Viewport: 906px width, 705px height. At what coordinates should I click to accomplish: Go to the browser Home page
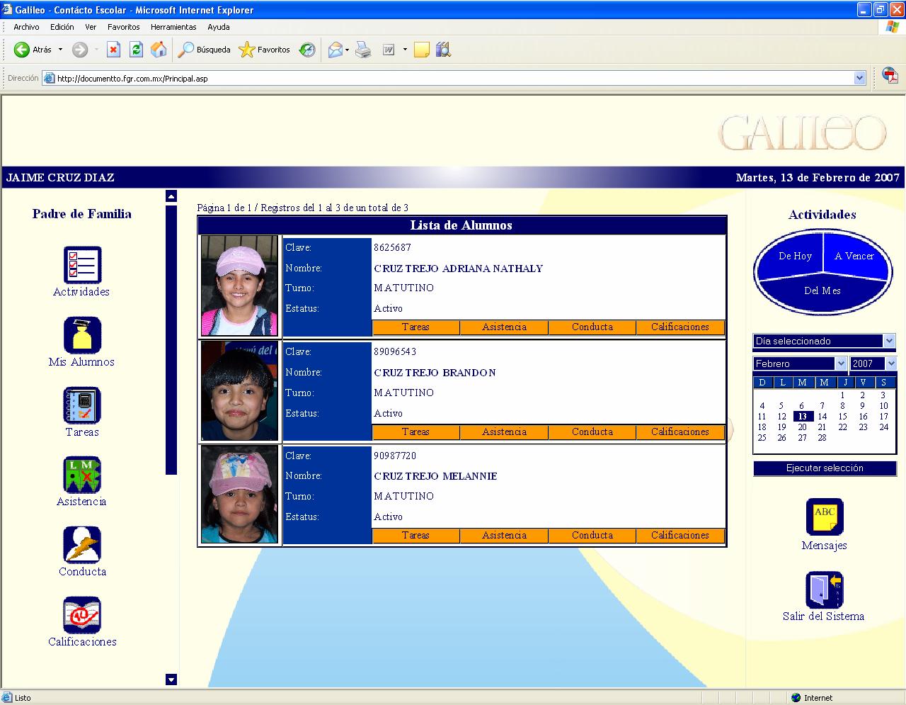pos(159,50)
